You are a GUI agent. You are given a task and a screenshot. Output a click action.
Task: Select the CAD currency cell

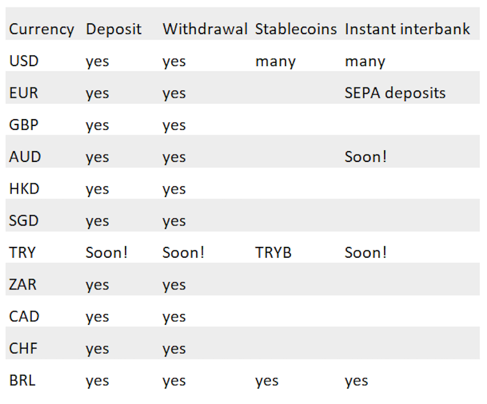click(24, 316)
